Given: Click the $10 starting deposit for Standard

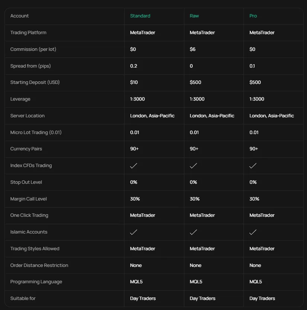Looking at the screenshot, I should [134, 82].
